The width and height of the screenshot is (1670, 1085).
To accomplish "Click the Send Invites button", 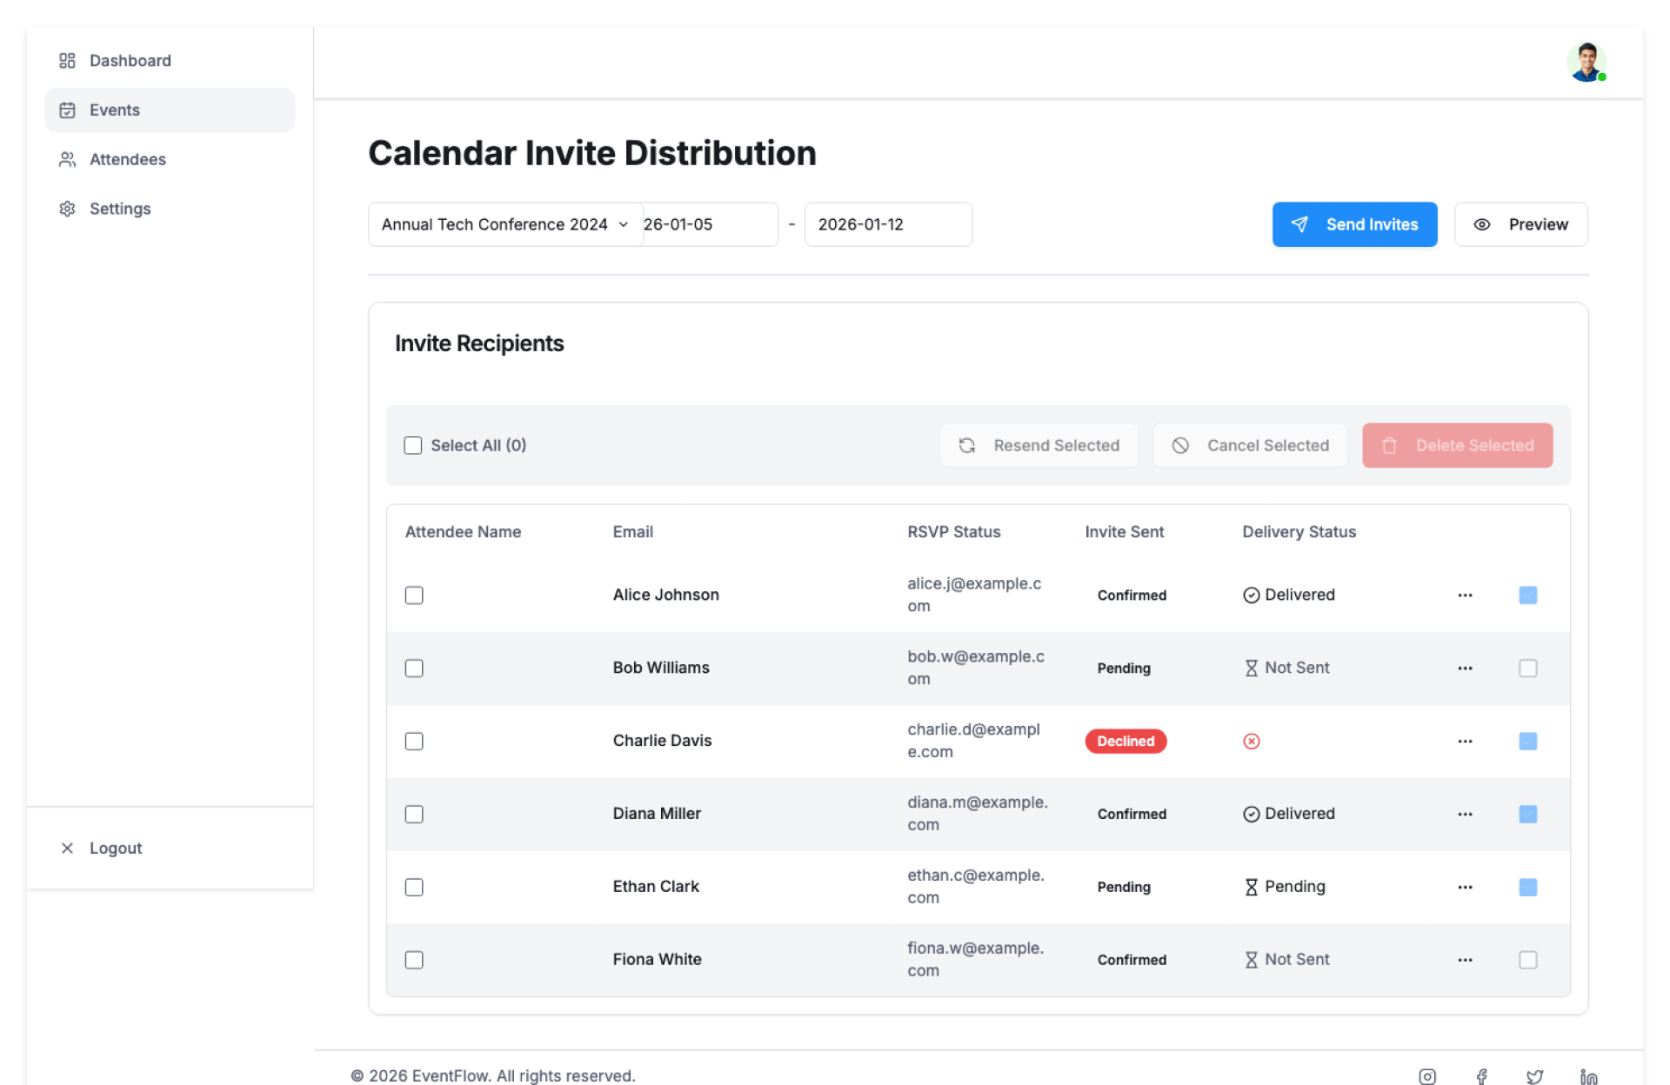I will coord(1354,224).
